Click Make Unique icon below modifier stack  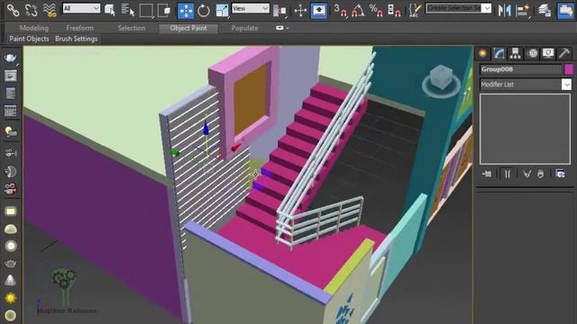coord(527,174)
